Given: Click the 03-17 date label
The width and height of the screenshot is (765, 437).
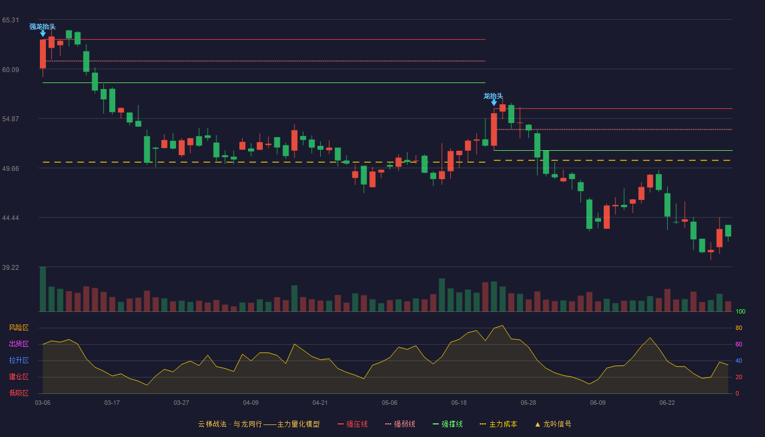Looking at the screenshot, I should [x=112, y=403].
